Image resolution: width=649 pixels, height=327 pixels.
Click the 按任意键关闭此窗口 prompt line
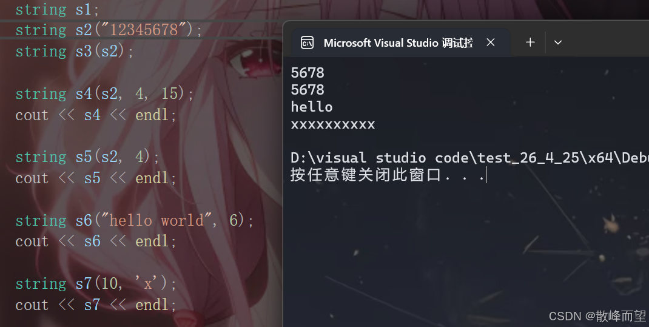tap(388, 175)
